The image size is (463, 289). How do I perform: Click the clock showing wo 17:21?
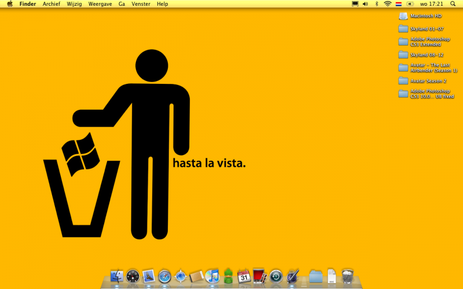click(x=431, y=4)
